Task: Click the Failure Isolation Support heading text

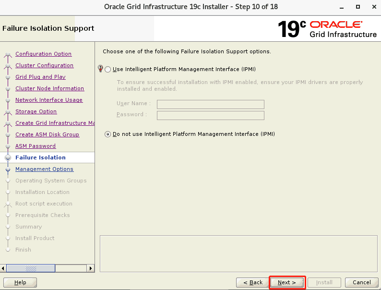Action: [x=48, y=28]
